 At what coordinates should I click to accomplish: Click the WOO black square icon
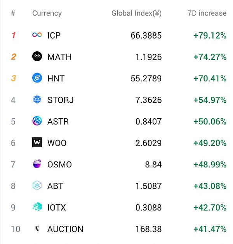pos(37,143)
